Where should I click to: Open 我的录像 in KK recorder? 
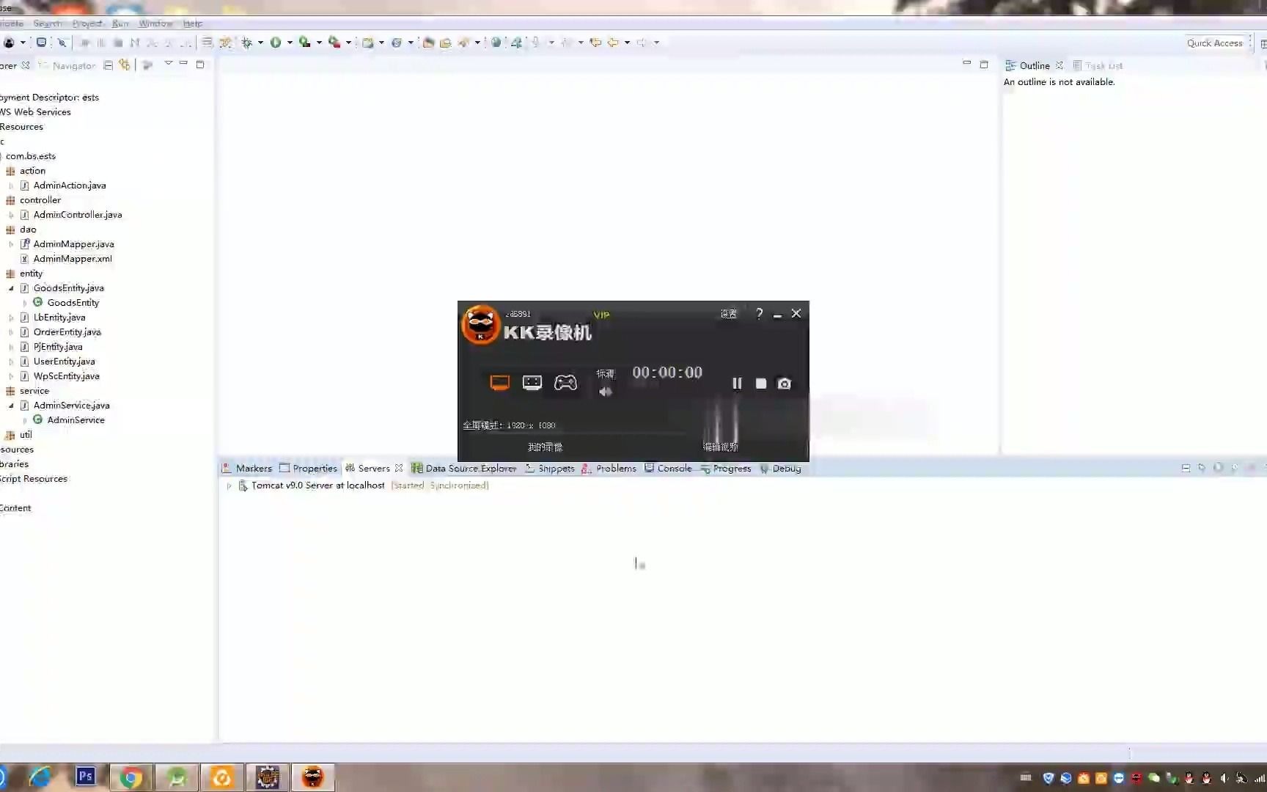point(545,447)
